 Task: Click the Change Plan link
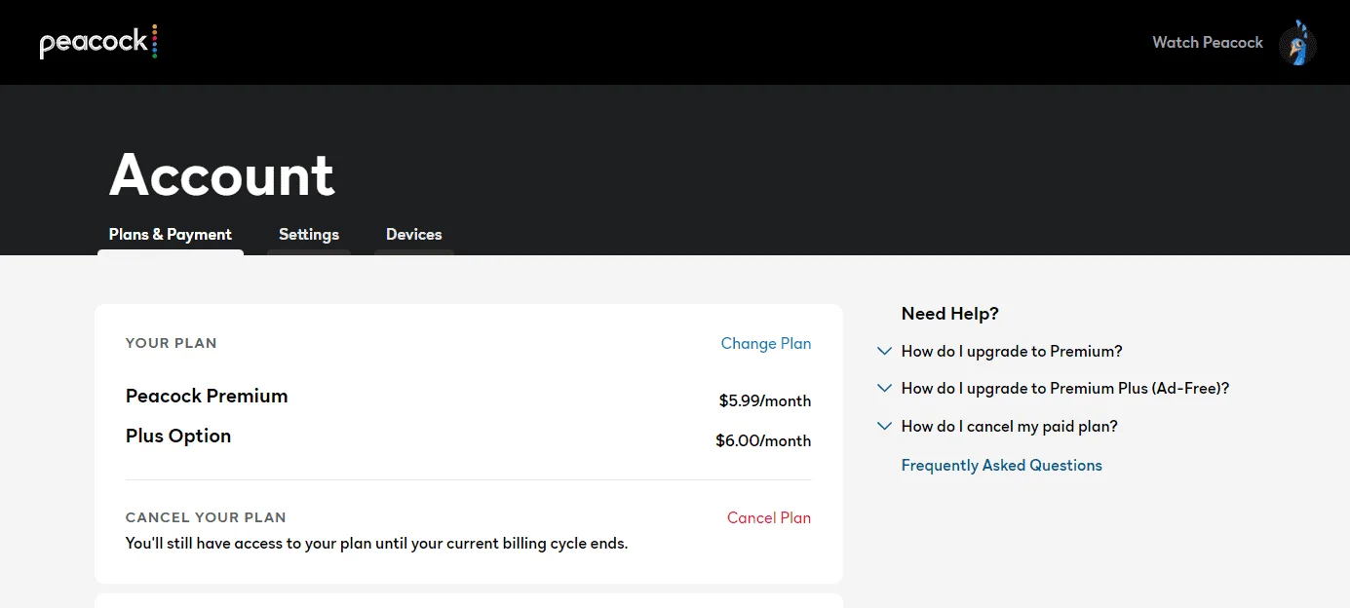point(766,343)
